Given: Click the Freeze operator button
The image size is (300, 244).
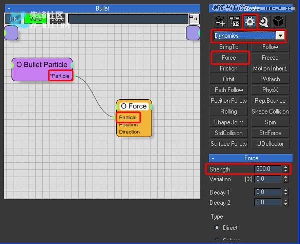Looking at the screenshot, I should click(x=270, y=58).
